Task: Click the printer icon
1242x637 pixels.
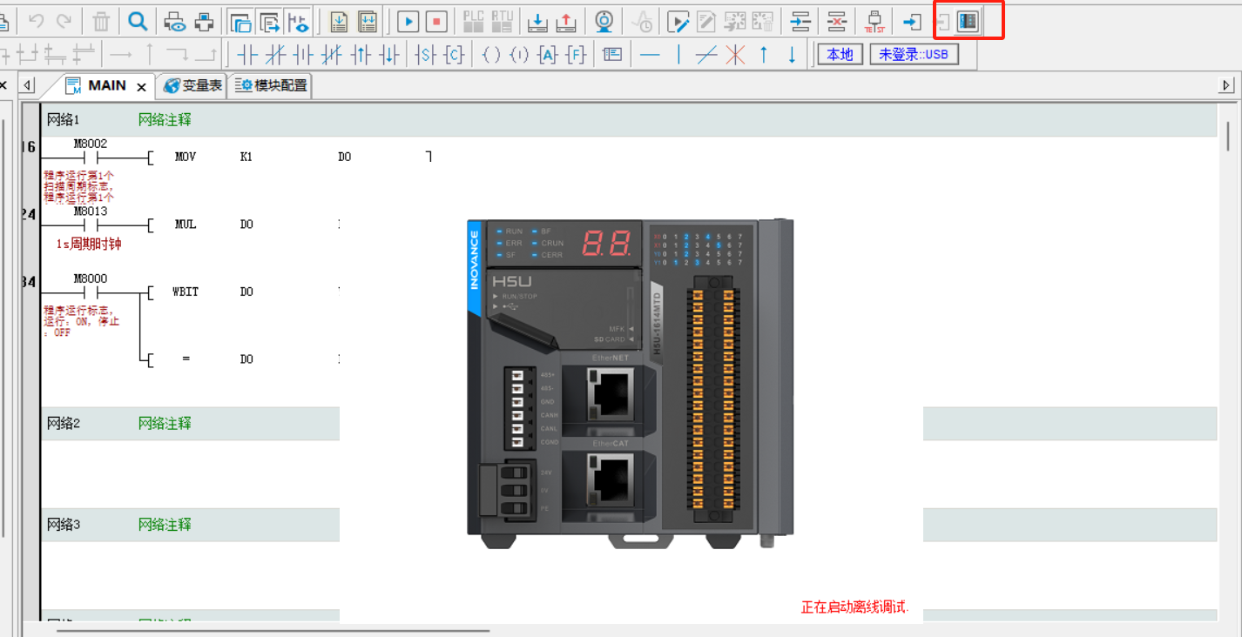Action: (204, 21)
